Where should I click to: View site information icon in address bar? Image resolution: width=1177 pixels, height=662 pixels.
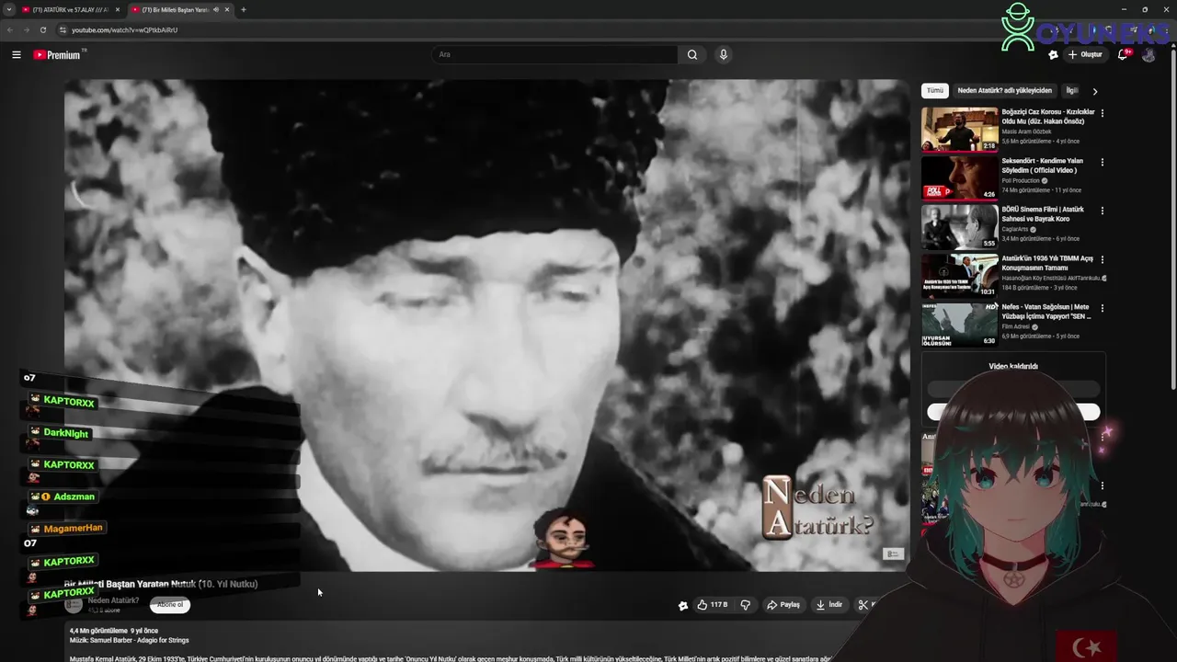click(x=63, y=30)
